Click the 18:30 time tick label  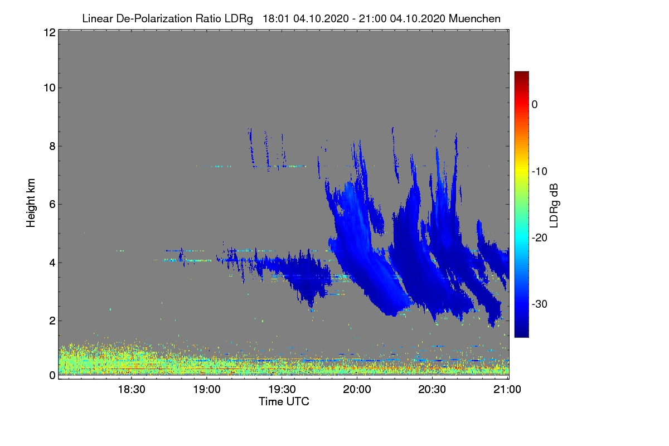point(132,390)
